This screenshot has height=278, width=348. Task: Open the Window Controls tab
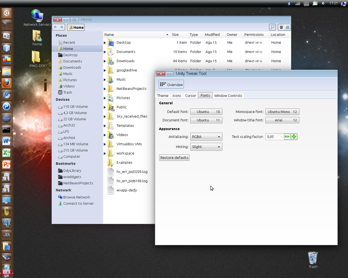coord(228,95)
